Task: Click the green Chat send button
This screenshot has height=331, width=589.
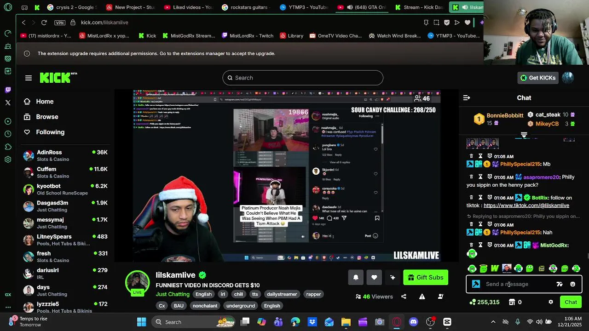Action: 571,302
